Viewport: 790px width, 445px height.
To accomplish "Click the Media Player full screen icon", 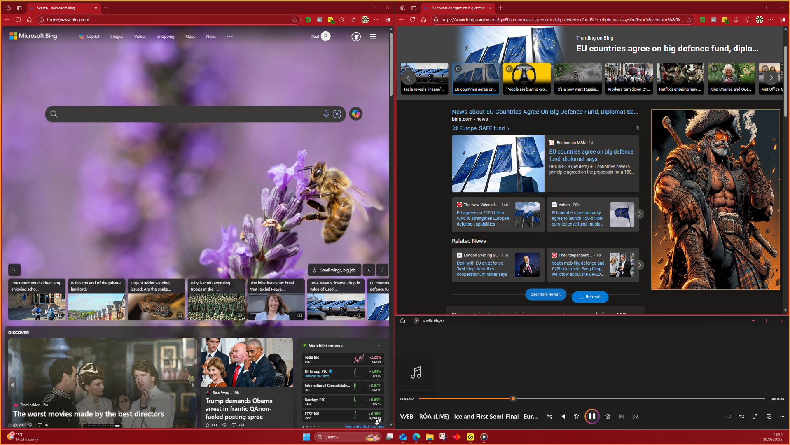I will (x=755, y=416).
